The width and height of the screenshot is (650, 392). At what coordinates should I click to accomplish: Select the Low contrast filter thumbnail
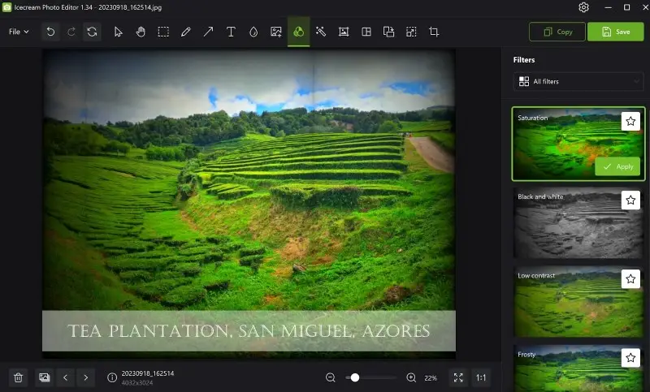tap(578, 302)
